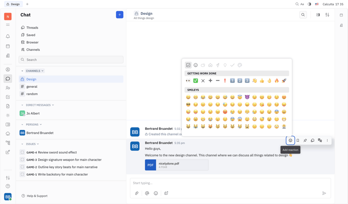Pick the red angry face smiley

click(x=225, y=112)
